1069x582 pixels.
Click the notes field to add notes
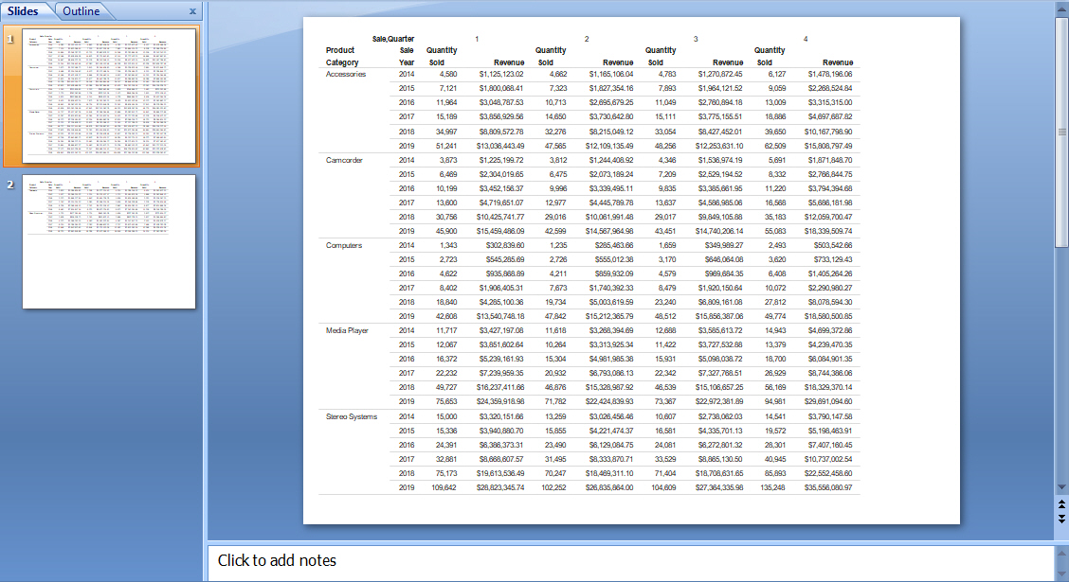click(x=630, y=561)
